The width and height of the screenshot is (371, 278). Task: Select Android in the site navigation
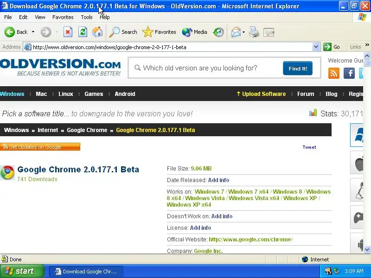pos(125,94)
